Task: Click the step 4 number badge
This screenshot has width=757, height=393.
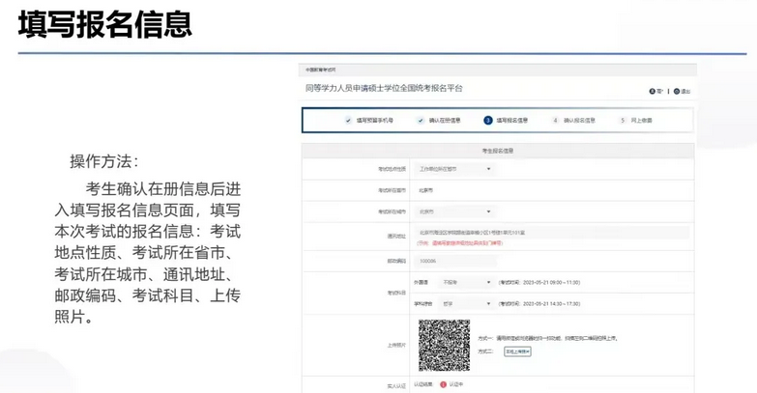Action: click(555, 121)
